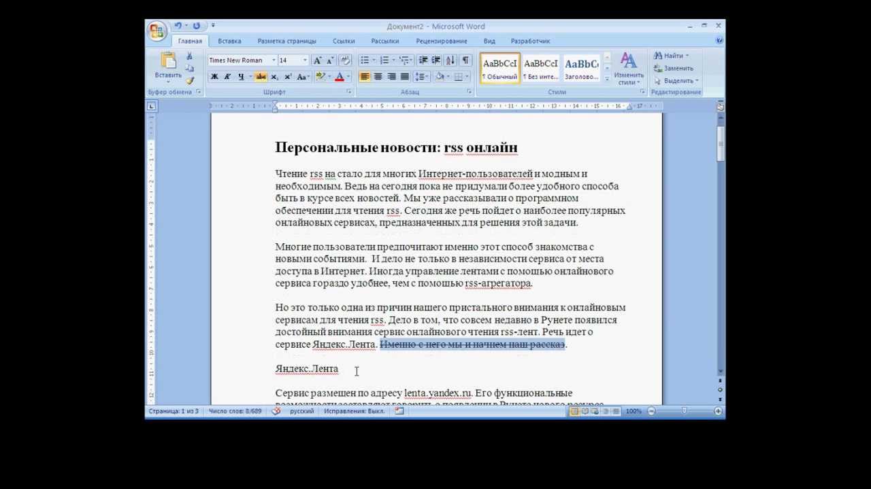Apply the red font color button
The width and height of the screenshot is (871, 489).
340,77
